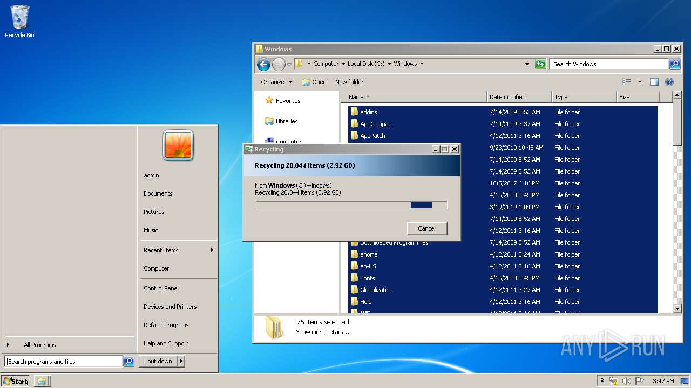Image resolution: width=691 pixels, height=388 pixels.
Task: Click the volume speaker tray icon
Action: [627, 381]
